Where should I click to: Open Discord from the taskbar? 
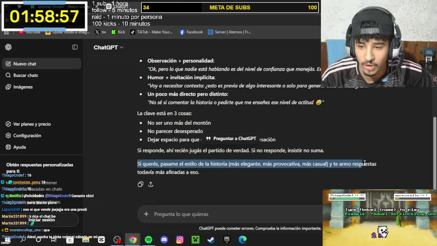point(164,240)
